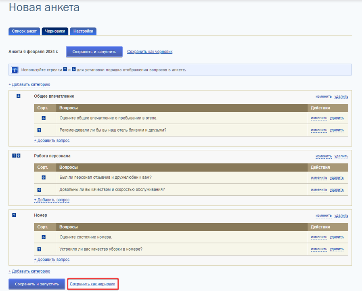The height and width of the screenshot is (291, 362).
Task: Move 'Работа персонала' category up
Action: (x=14, y=155)
